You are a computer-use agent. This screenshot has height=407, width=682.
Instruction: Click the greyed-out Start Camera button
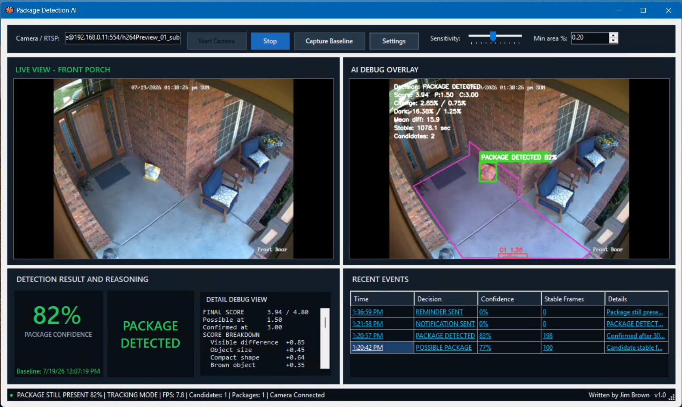click(x=217, y=41)
